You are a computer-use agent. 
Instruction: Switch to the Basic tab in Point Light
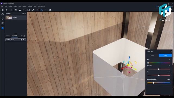(x=152, y=55)
